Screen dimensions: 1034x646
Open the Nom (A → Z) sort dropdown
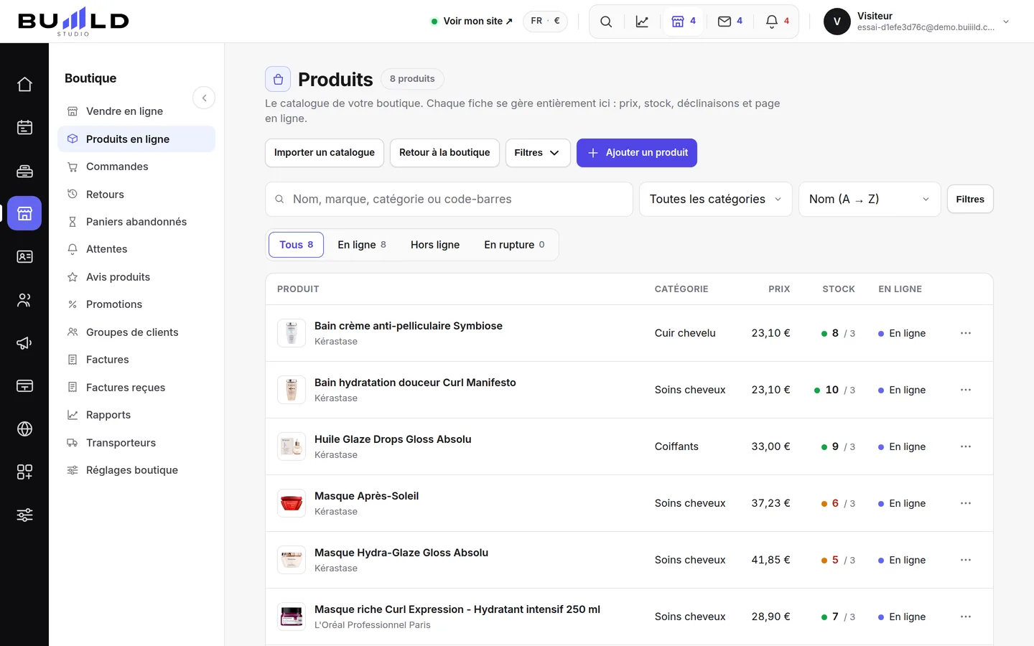point(870,199)
